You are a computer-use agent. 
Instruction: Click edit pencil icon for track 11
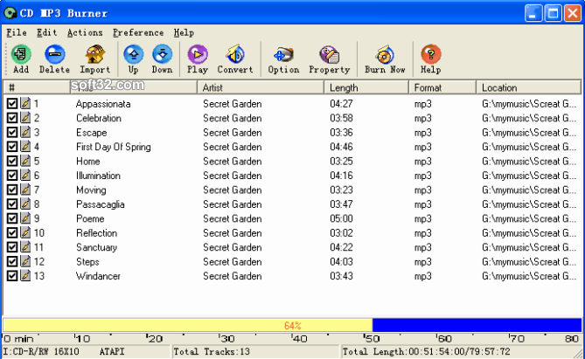[x=25, y=247]
